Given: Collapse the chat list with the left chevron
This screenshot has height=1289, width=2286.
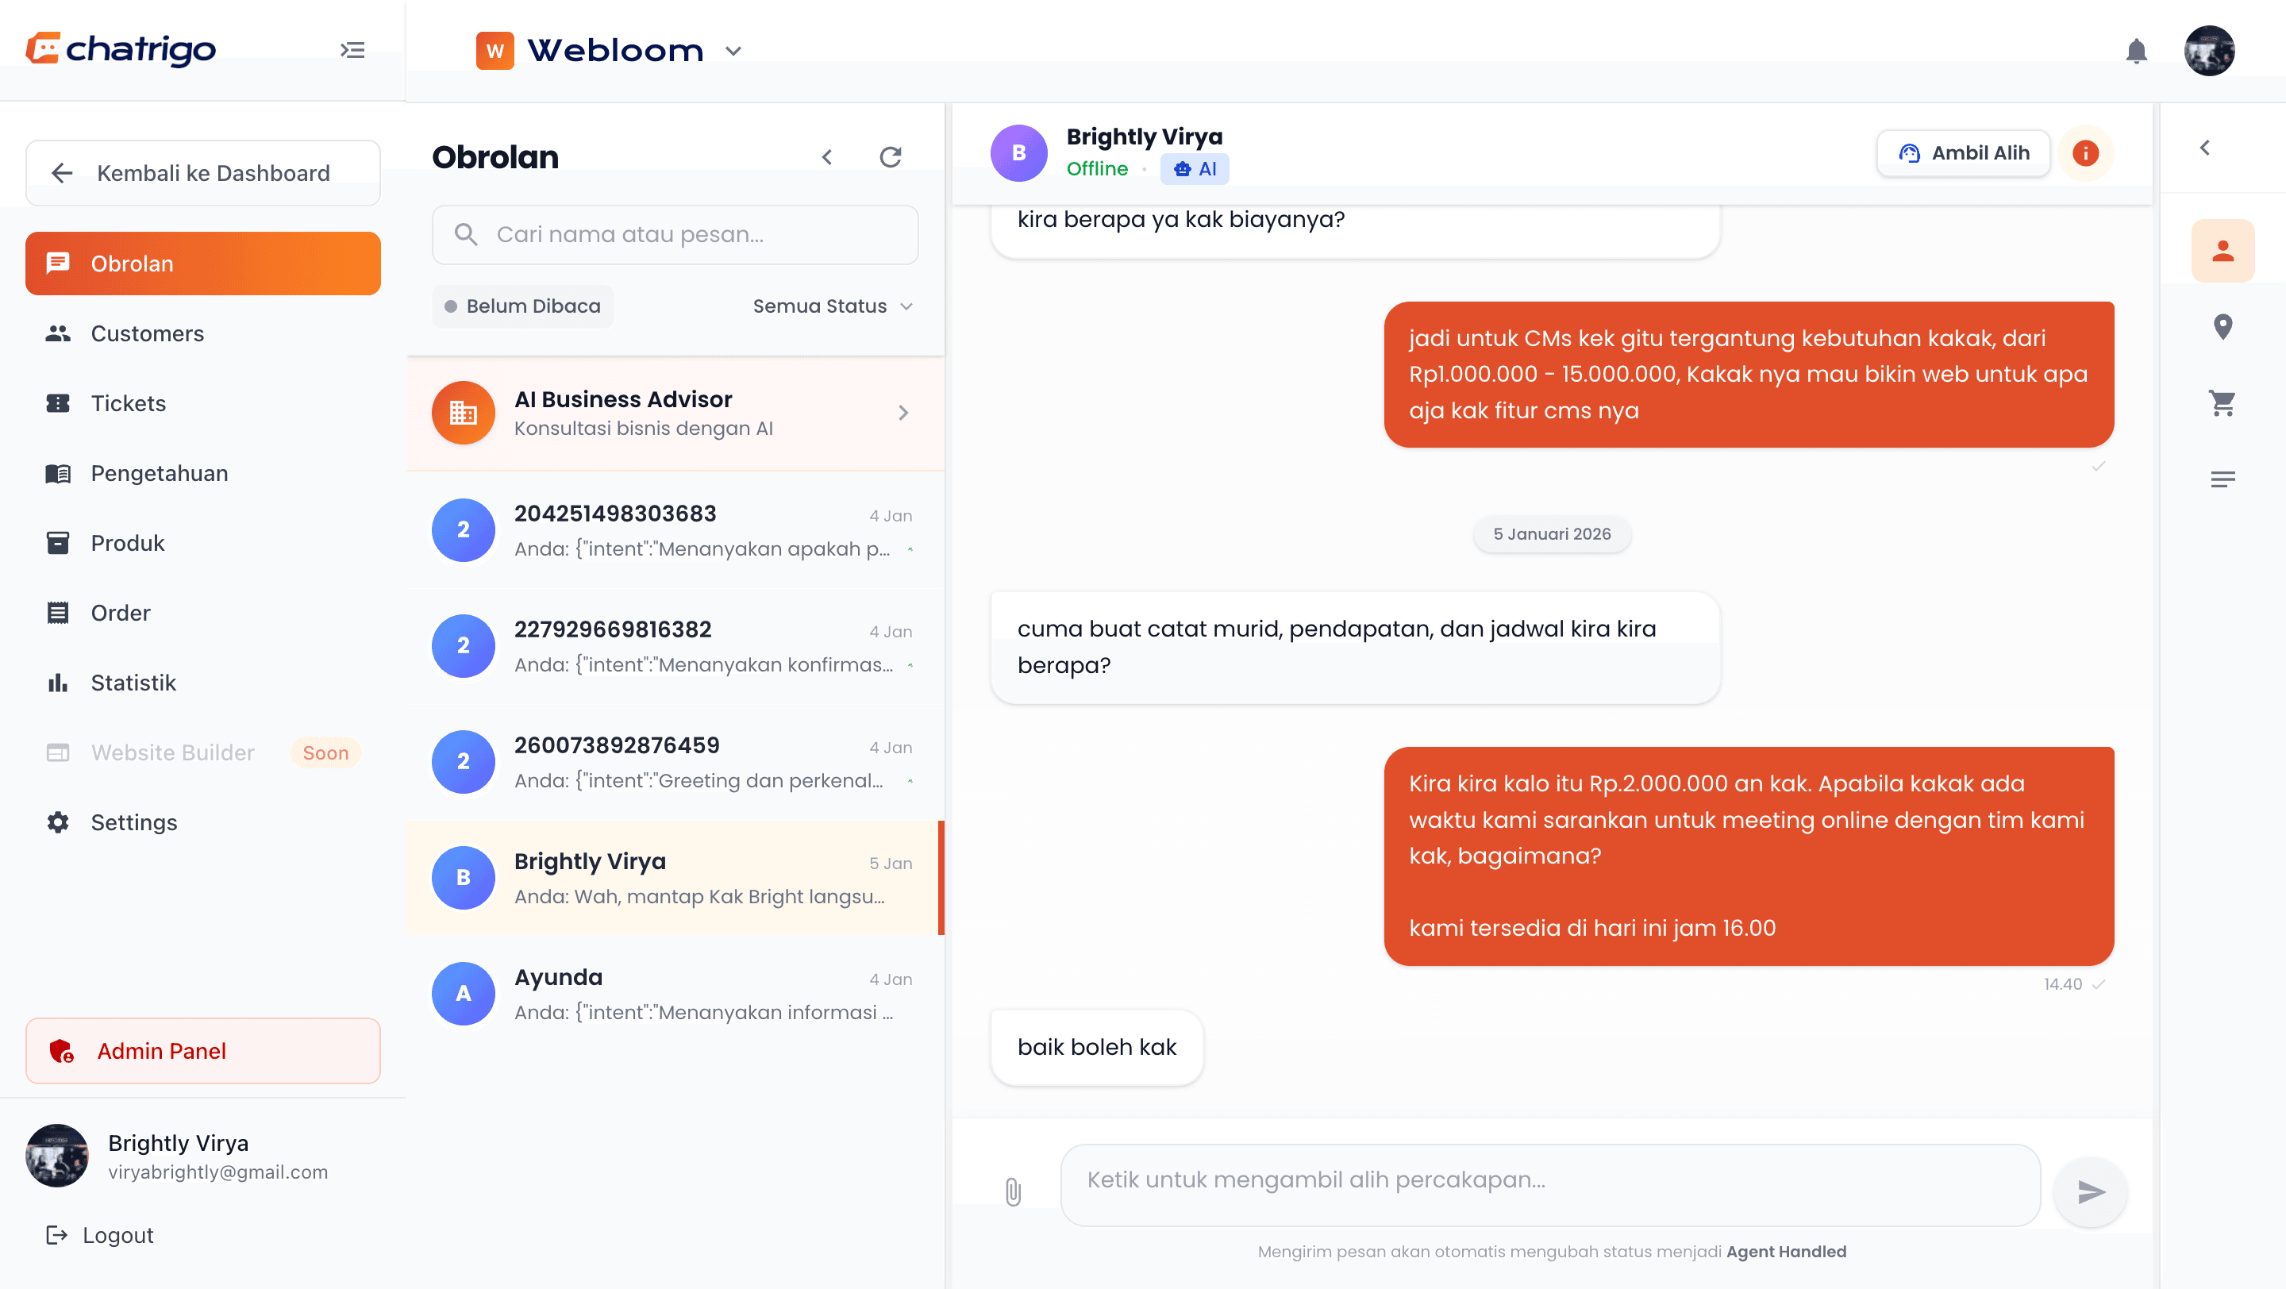Looking at the screenshot, I should [827, 156].
